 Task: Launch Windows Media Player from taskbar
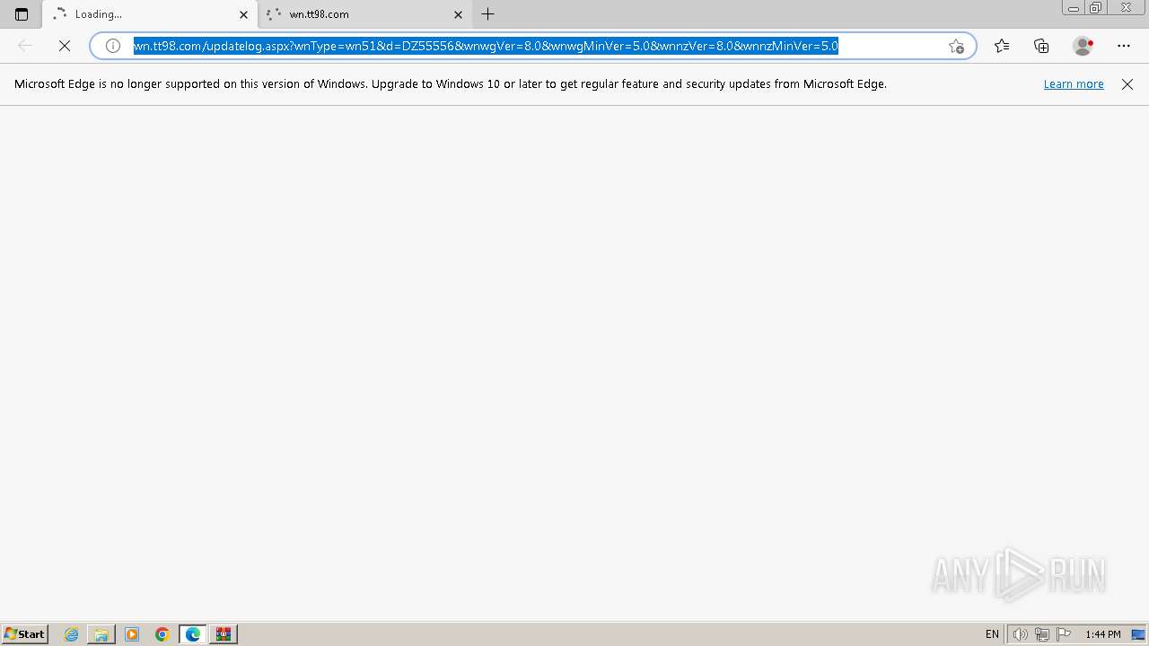132,634
